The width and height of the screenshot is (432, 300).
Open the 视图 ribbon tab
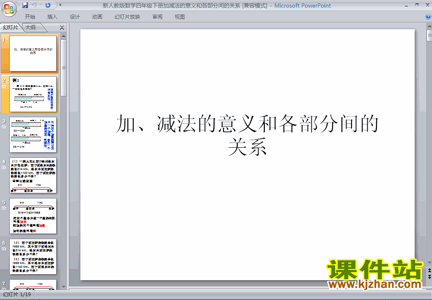click(x=180, y=17)
